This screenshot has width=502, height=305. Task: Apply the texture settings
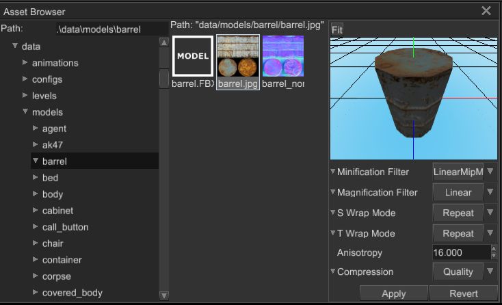coord(393,293)
